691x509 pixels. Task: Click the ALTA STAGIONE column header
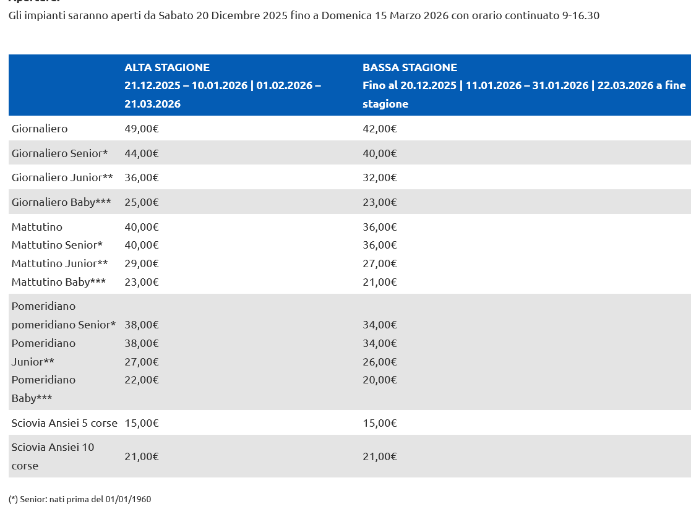tap(167, 67)
